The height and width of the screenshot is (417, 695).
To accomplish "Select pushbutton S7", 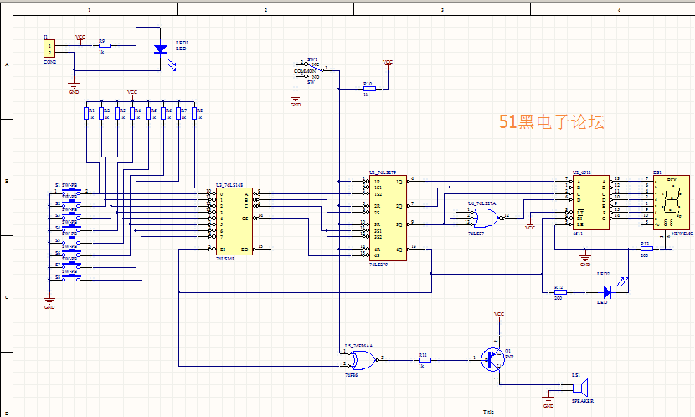I will coord(71,266).
